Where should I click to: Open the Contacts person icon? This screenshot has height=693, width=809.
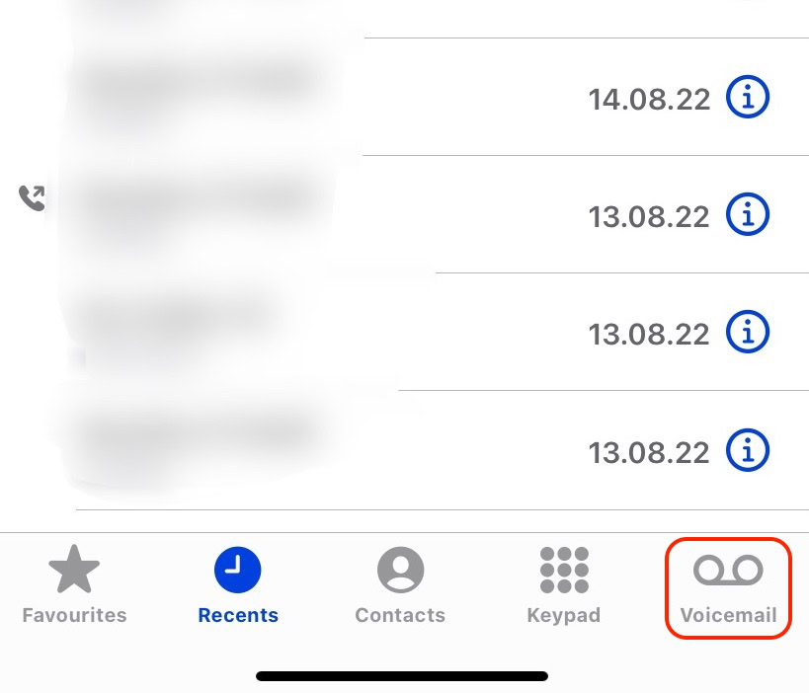[x=400, y=570]
